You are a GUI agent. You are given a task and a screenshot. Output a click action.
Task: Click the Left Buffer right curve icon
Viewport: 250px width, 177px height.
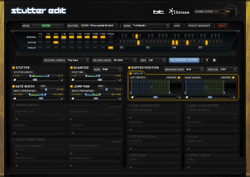coord(179,97)
